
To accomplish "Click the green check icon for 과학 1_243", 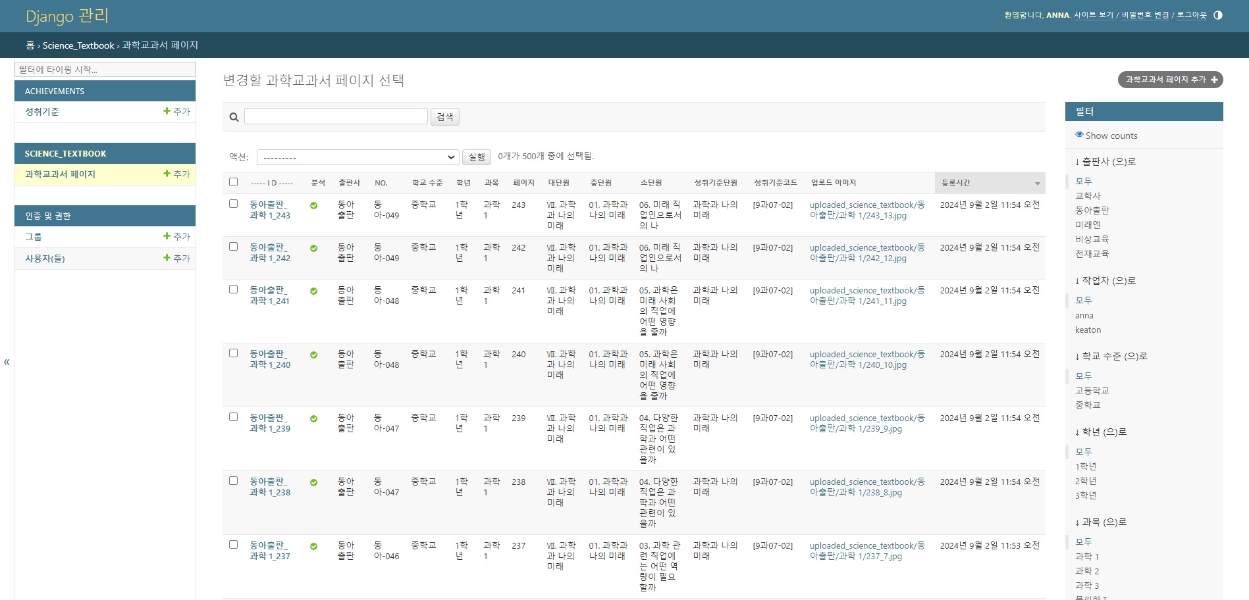I will pyautogui.click(x=313, y=206).
